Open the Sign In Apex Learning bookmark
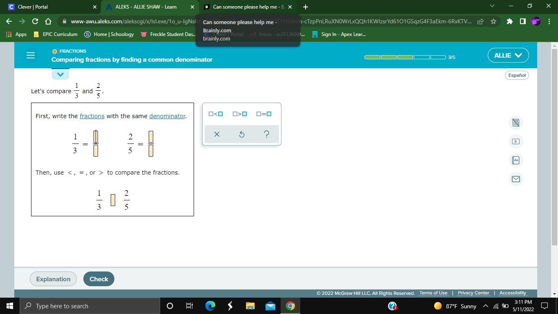 pos(339,34)
